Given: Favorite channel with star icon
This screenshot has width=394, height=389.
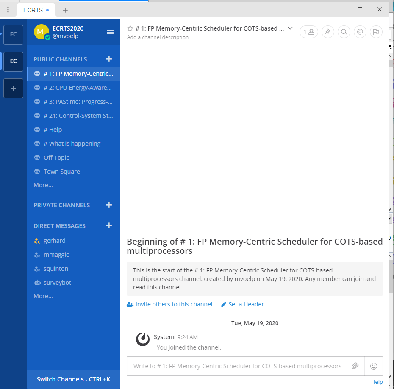Looking at the screenshot, I should point(130,28).
